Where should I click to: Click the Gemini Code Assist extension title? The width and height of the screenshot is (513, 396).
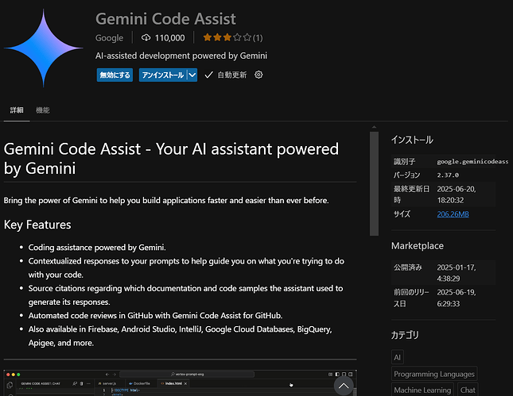[165, 19]
